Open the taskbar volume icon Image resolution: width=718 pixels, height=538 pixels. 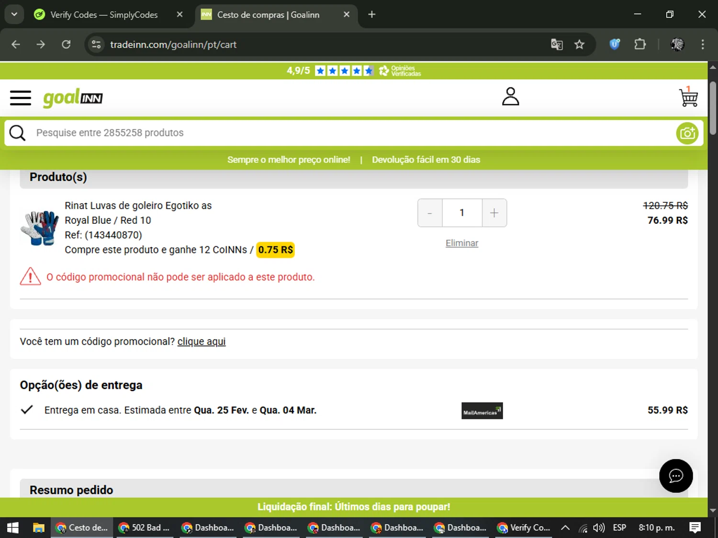click(599, 527)
